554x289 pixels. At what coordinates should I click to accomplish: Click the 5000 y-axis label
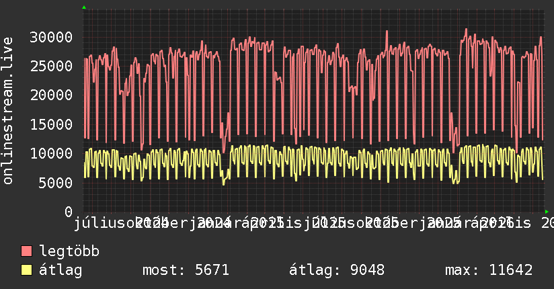coord(55,183)
